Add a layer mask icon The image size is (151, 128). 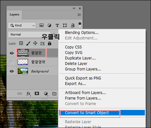click(37, 93)
